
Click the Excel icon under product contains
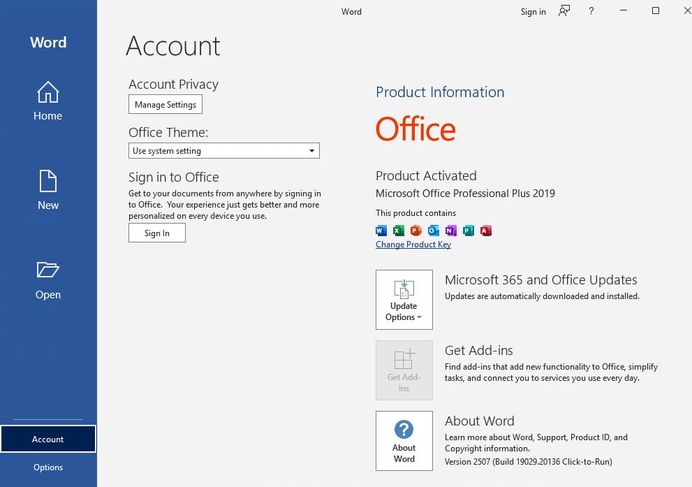(x=399, y=231)
